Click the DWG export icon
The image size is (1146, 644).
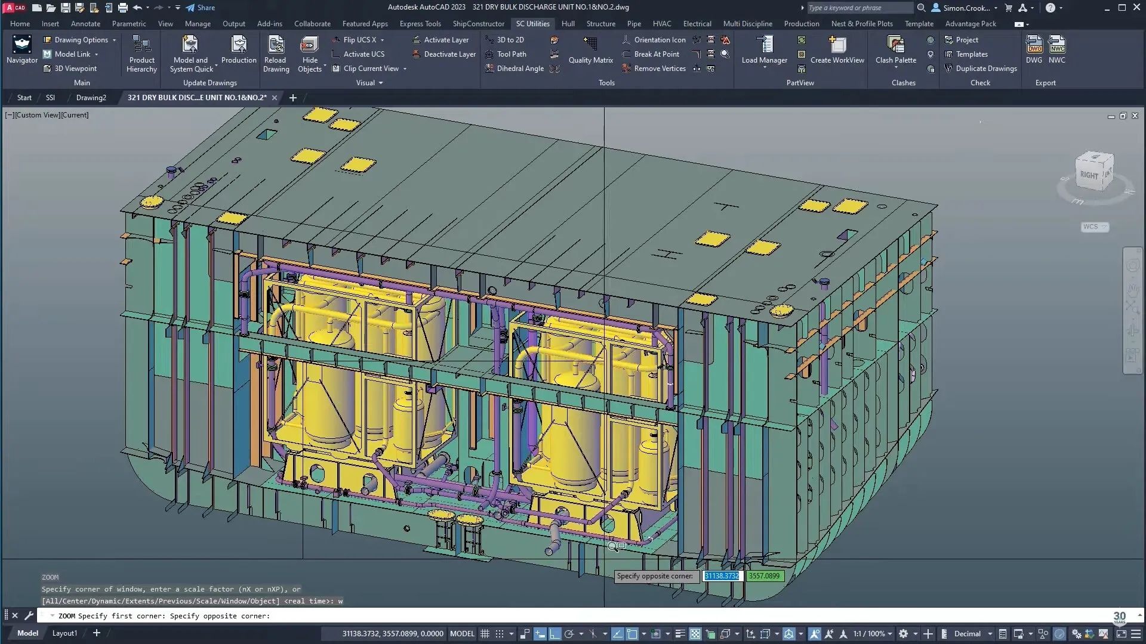(x=1034, y=45)
